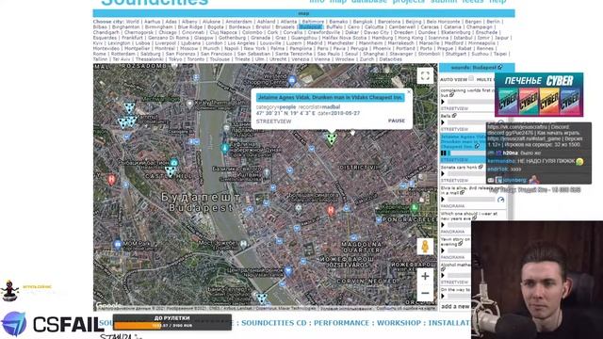Open the SOUNDCITIES CD footer link
Viewport: 603px width, 339px height.
coord(274,323)
